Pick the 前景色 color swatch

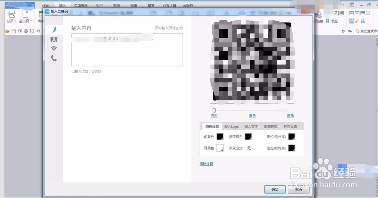(x=220, y=137)
